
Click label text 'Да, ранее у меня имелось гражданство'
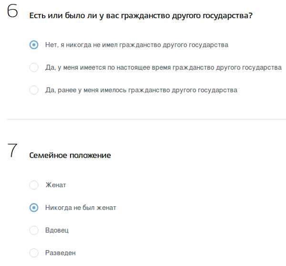click(x=141, y=90)
